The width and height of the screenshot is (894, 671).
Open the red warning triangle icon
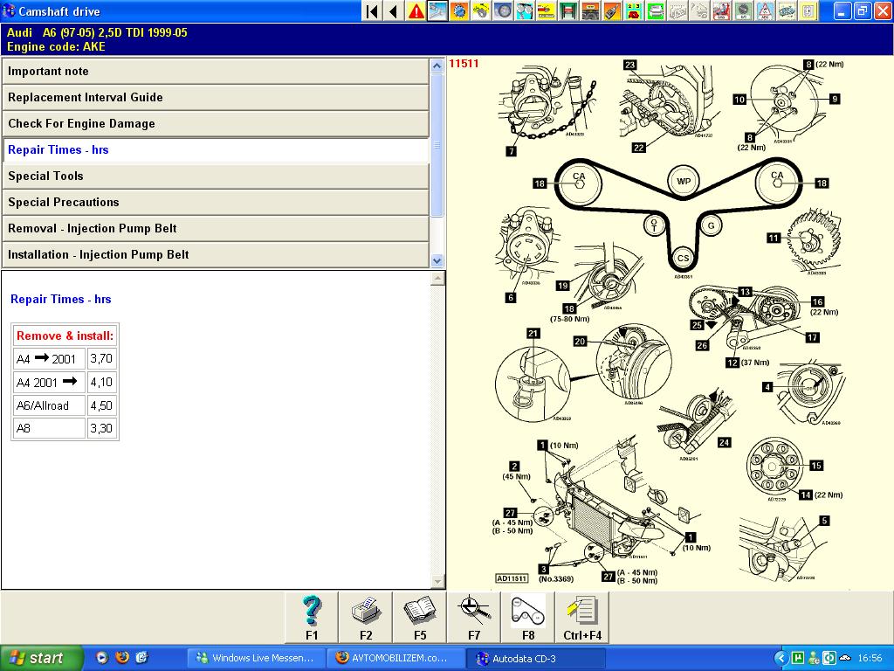click(x=416, y=10)
